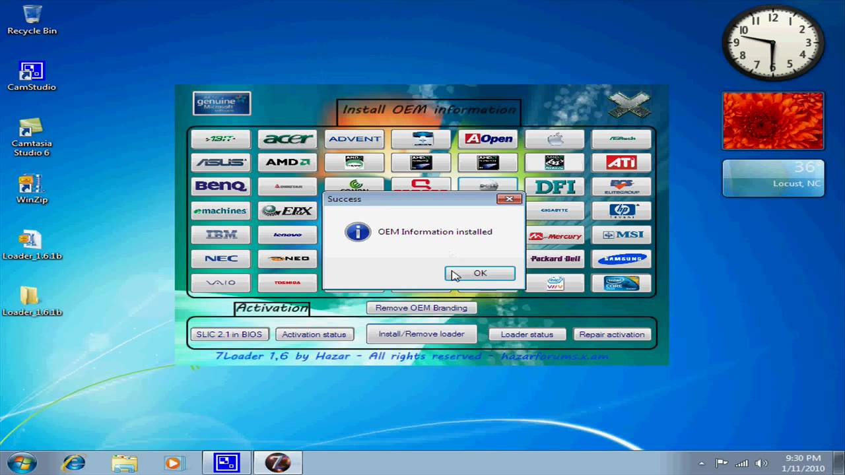Click SLIC 2.1 in BIOS button
Image resolution: width=845 pixels, height=475 pixels.
tap(229, 334)
